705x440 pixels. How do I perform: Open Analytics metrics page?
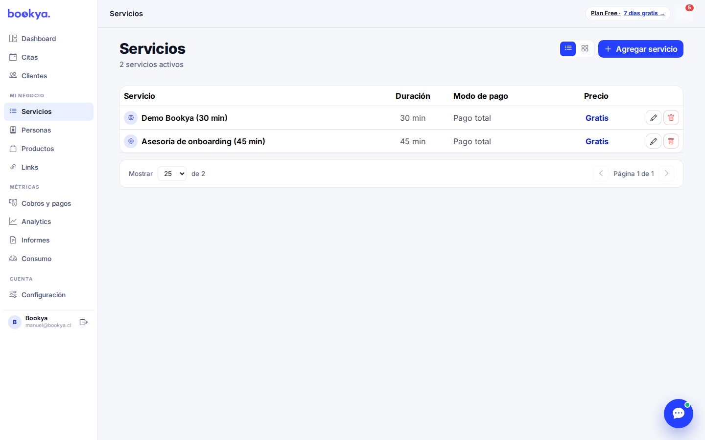(x=48, y=221)
